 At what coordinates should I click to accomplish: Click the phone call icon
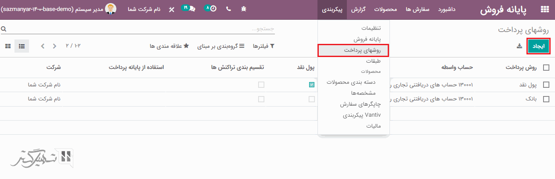pyautogui.click(x=228, y=9)
